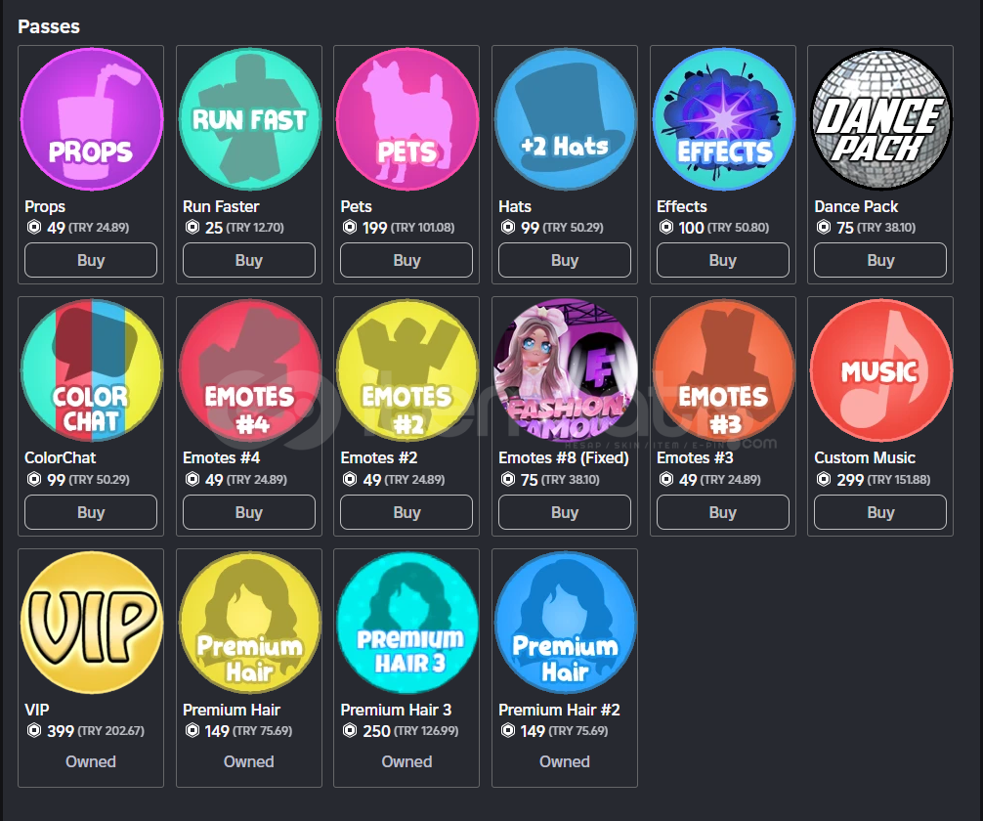The image size is (983, 821).
Task: Open the Color Chat pass icon
Action: [91, 370]
